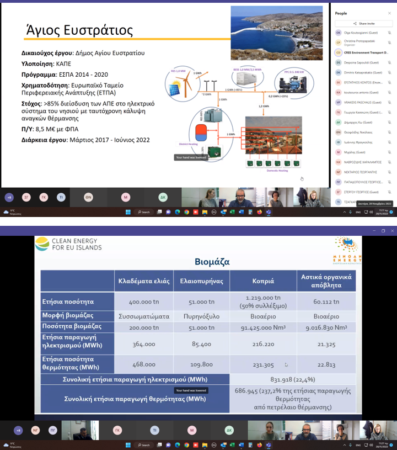Select participant CRES Environment Transport D...
The height and width of the screenshot is (450, 397).
coord(364,52)
